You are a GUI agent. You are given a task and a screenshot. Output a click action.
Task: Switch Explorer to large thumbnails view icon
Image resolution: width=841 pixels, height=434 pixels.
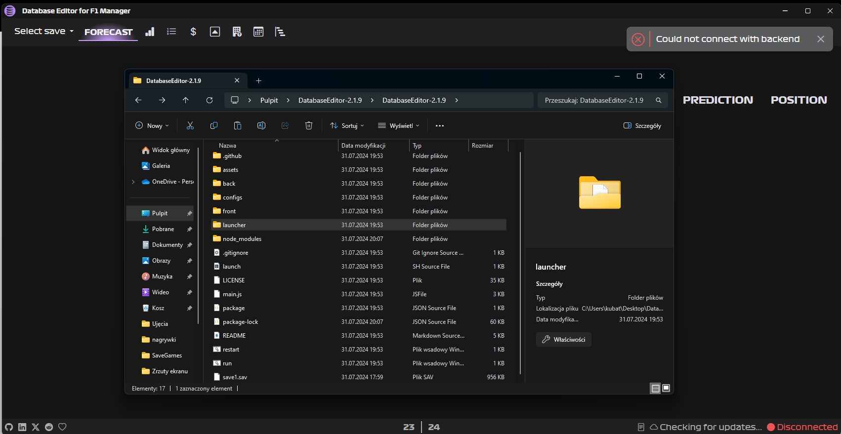coord(666,389)
